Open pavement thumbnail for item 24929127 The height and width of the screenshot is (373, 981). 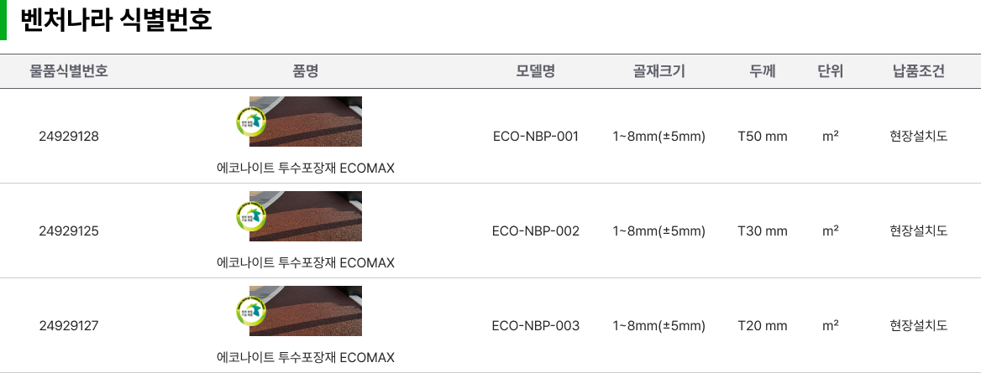point(306,311)
